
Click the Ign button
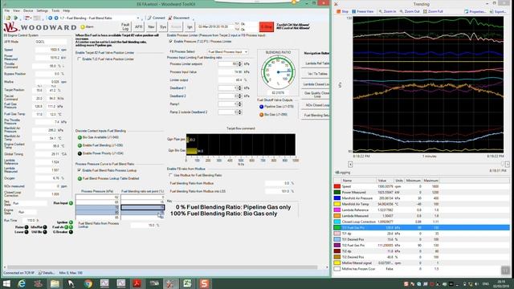[x=190, y=26]
